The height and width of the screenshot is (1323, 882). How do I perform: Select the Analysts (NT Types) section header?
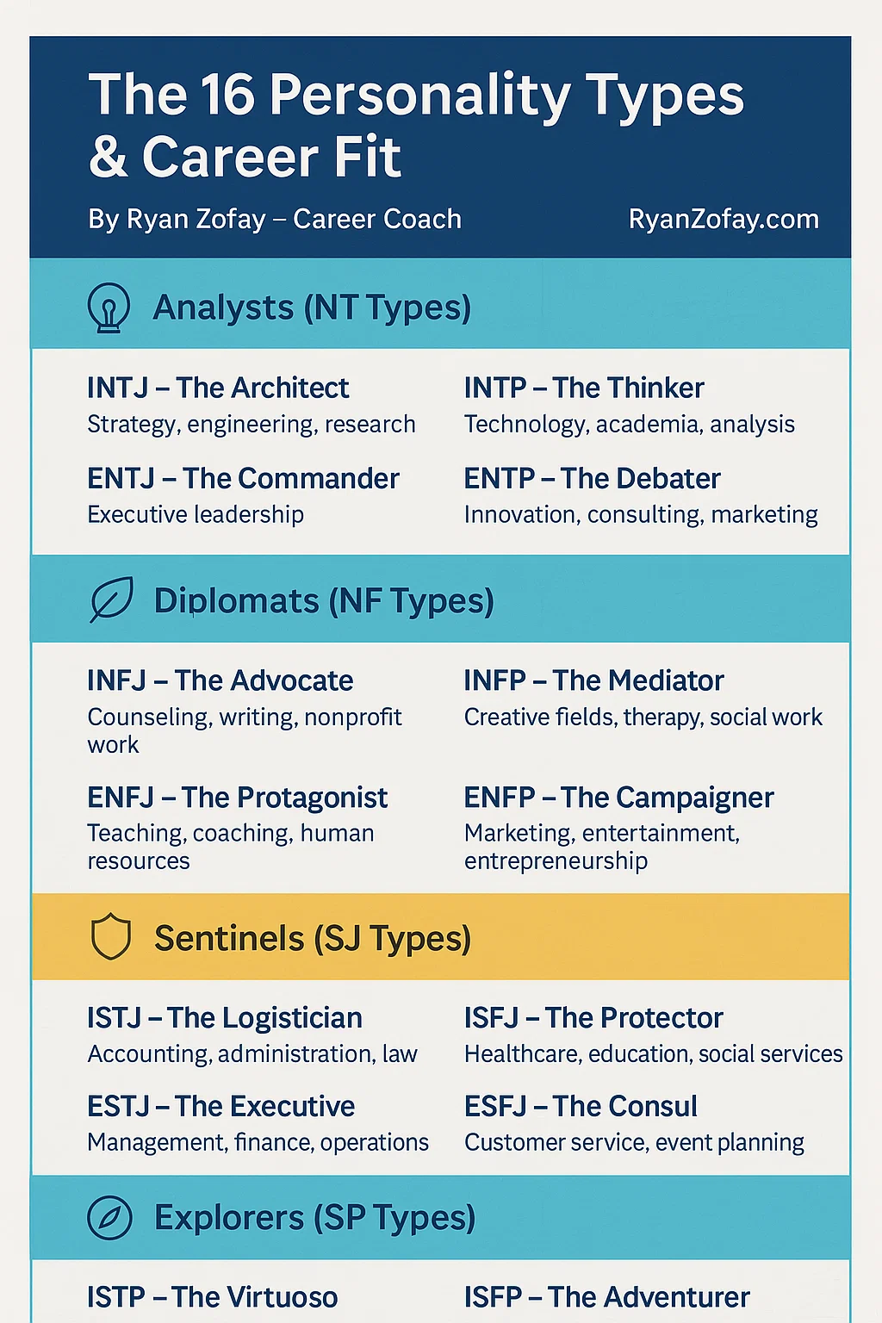[312, 307]
